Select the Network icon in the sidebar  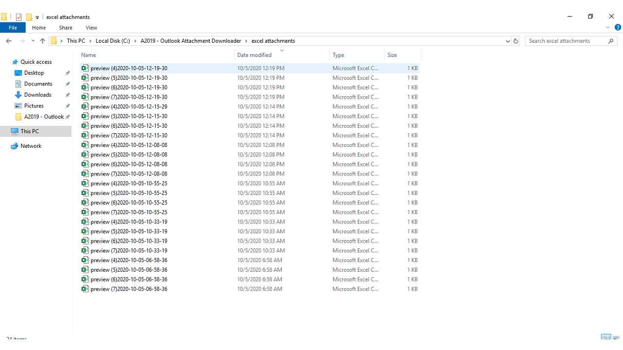click(x=15, y=146)
